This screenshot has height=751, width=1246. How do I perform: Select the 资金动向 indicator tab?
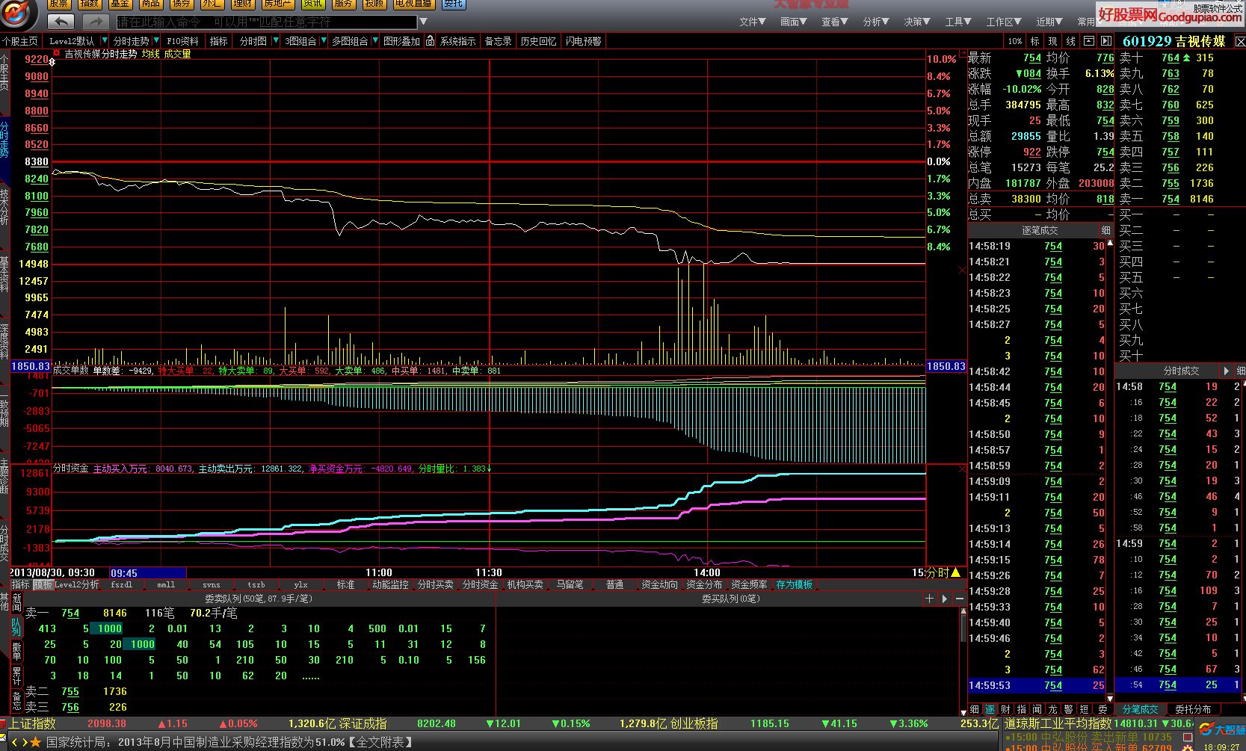(x=660, y=585)
